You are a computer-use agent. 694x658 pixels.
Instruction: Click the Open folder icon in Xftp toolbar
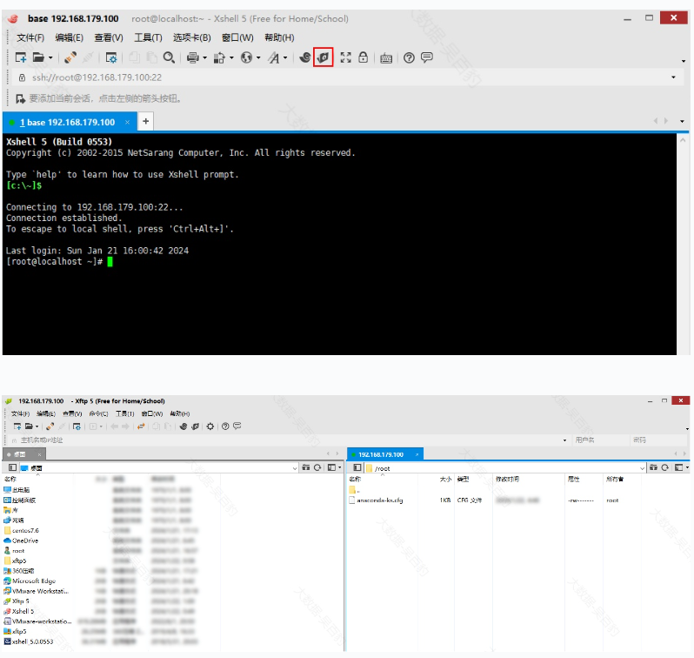click(29, 426)
